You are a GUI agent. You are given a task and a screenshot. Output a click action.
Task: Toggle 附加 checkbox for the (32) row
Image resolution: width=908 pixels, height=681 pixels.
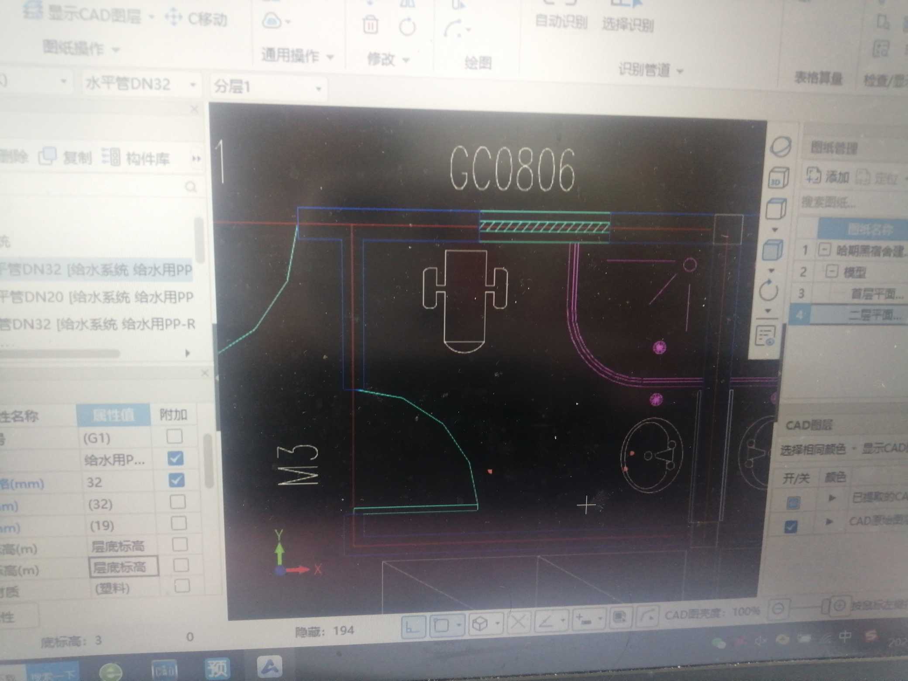pyautogui.click(x=178, y=502)
